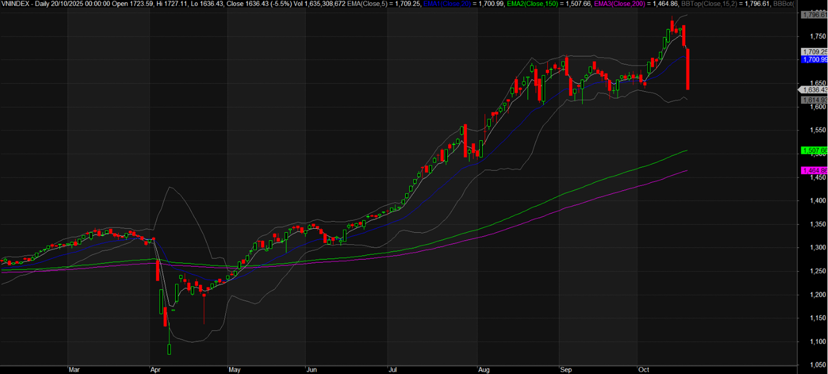The height and width of the screenshot is (374, 828).
Task: Click the Apr label on time axis
Action: click(x=156, y=369)
